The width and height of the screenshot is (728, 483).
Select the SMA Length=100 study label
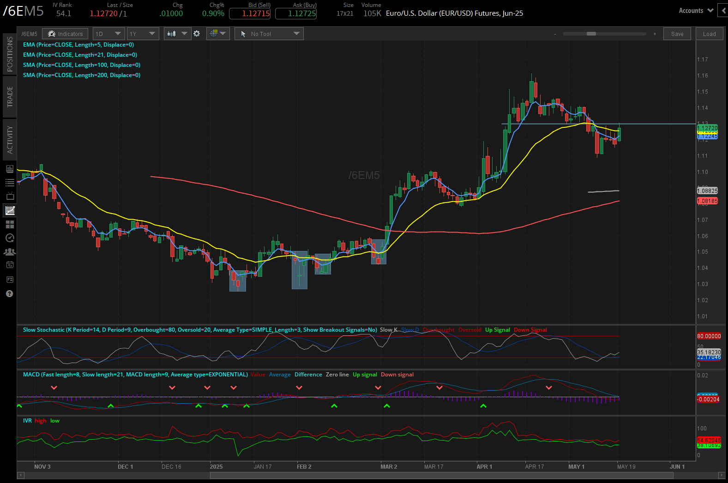(82, 65)
